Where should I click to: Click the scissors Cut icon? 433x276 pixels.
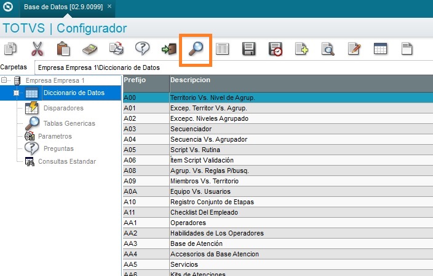click(37, 48)
